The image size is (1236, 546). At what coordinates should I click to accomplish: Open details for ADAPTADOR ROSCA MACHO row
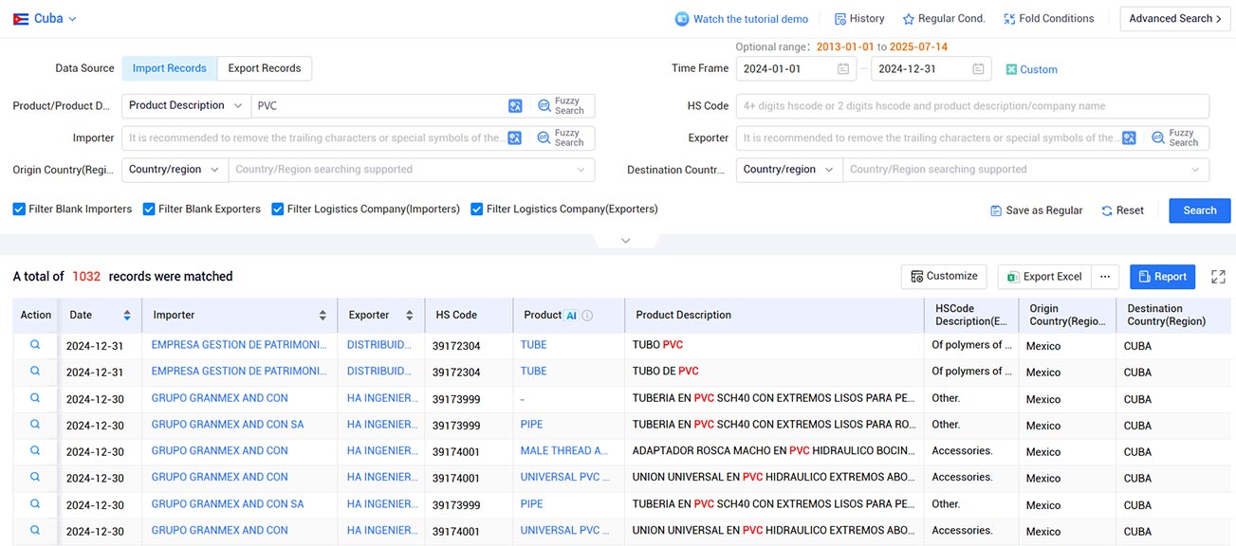[x=35, y=451]
